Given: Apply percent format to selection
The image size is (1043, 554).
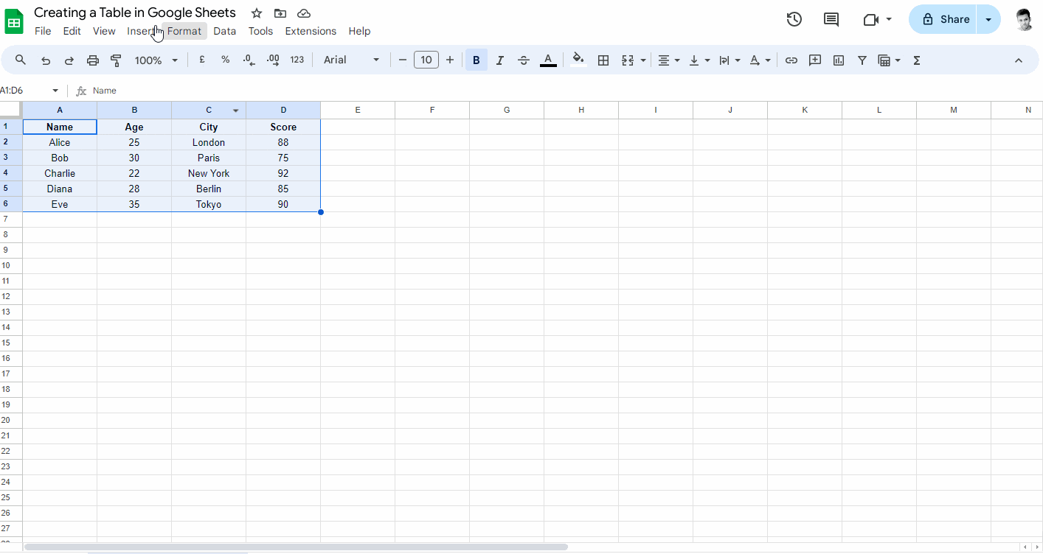Looking at the screenshot, I should tap(225, 60).
